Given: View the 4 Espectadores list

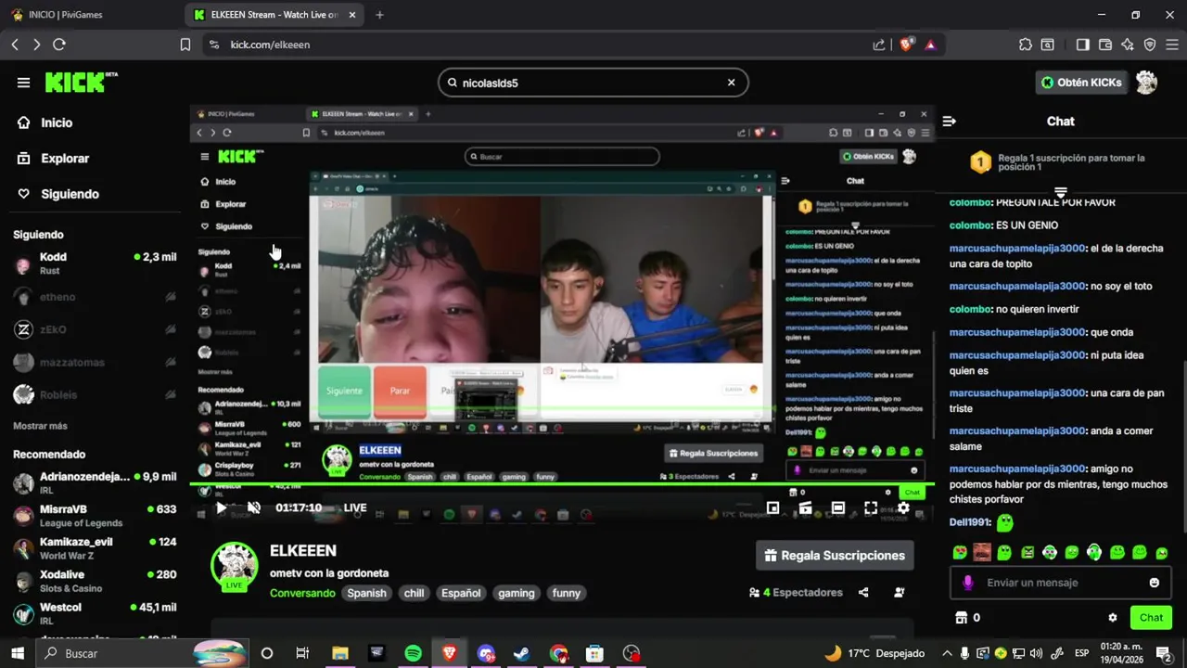Looking at the screenshot, I should (796, 592).
